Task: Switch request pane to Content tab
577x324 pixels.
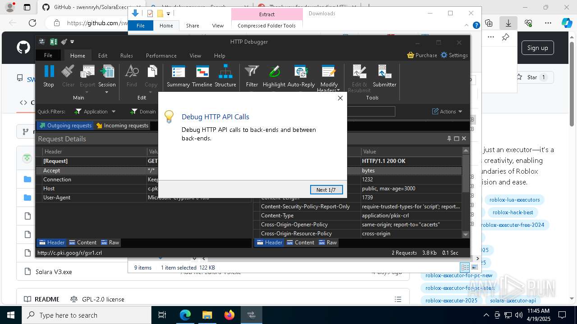Action: [82, 243]
